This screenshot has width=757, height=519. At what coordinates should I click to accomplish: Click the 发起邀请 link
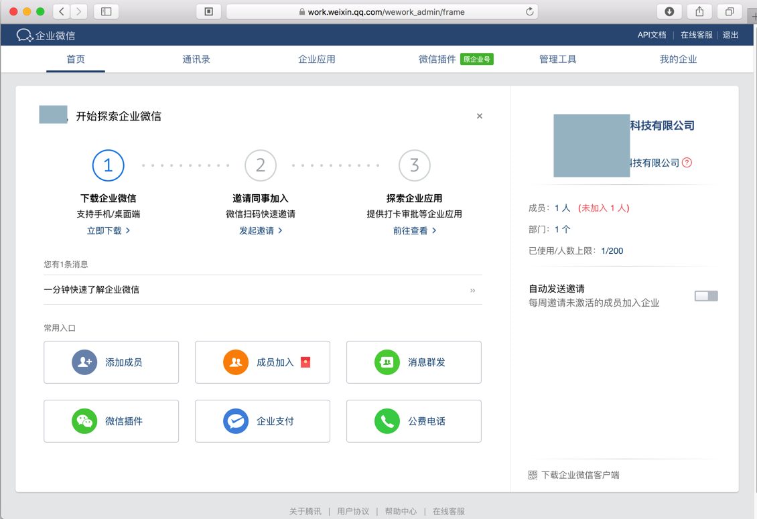tap(261, 231)
